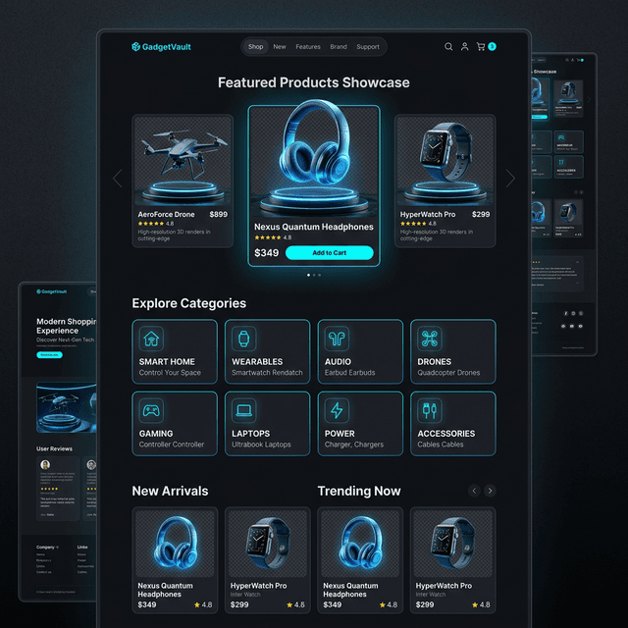Screen dimensions: 628x628
Task: Select the Shop nav tab
Action: point(255,47)
